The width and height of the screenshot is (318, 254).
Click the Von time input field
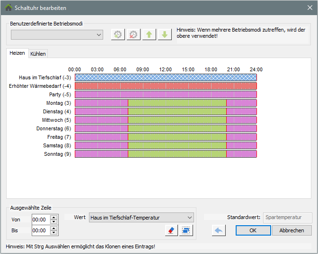click(40, 220)
